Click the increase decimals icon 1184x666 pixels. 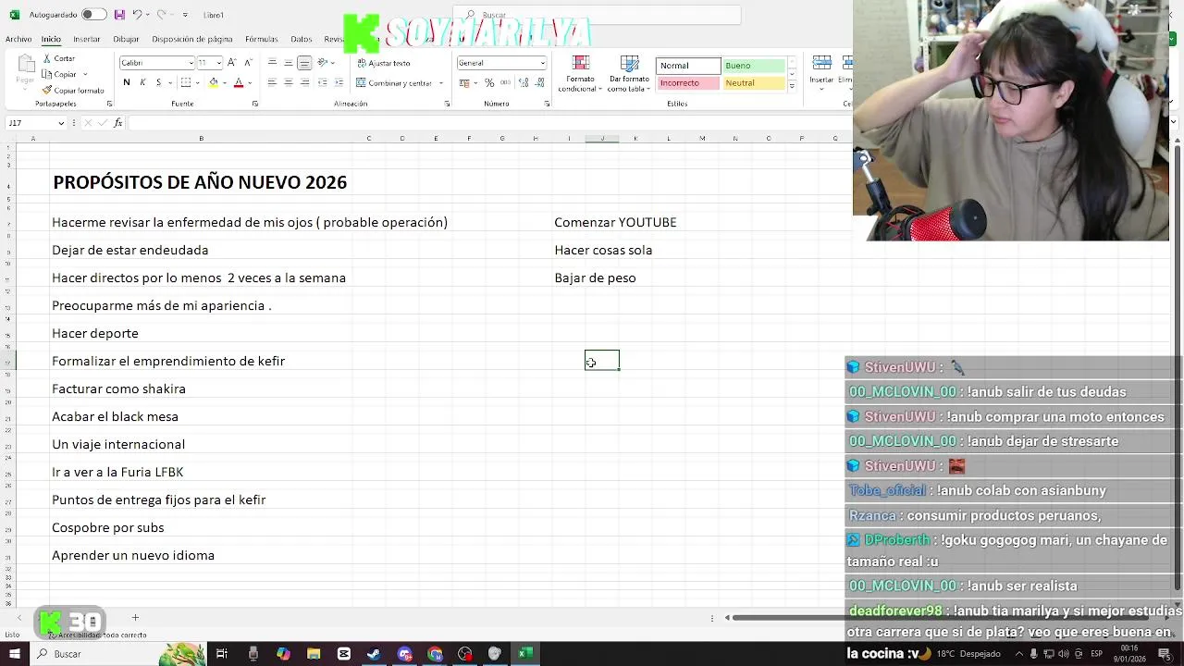(x=524, y=82)
